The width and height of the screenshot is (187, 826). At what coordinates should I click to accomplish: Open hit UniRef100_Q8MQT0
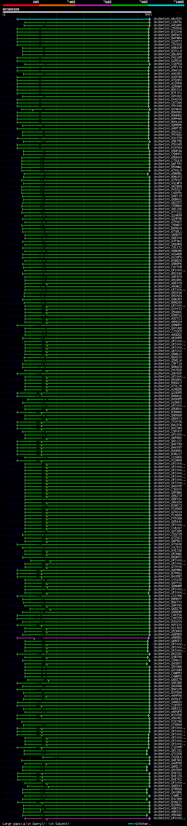click(x=168, y=235)
